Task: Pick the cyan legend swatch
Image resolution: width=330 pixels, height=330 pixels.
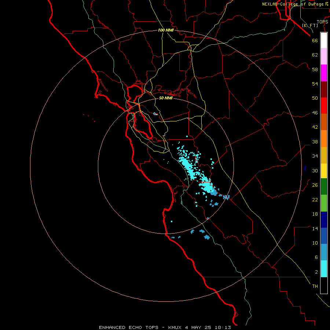Action: point(324,269)
